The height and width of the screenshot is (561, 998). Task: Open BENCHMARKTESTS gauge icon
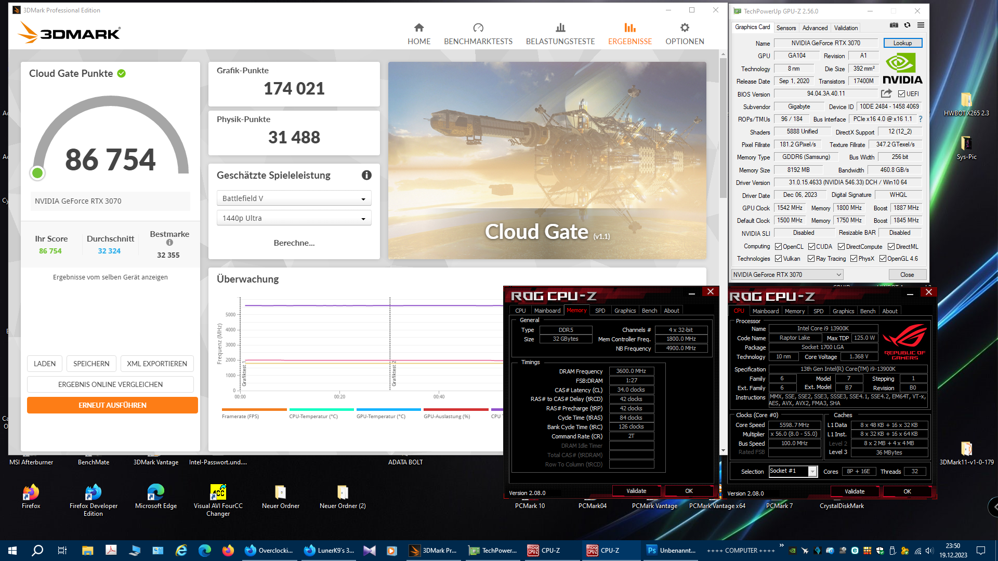click(x=478, y=28)
